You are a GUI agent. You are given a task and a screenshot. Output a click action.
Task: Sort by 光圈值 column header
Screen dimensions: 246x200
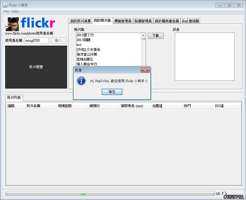166,106
